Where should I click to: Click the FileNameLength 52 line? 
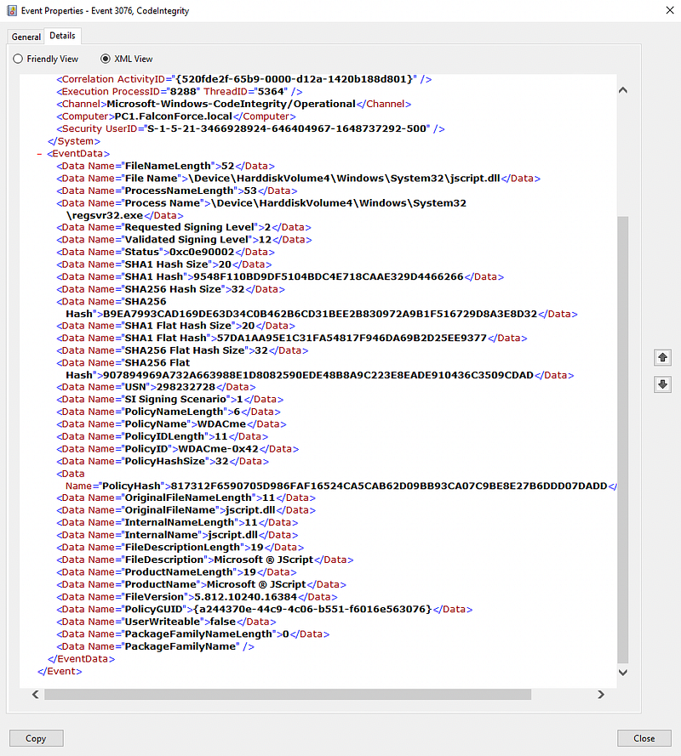coord(165,166)
